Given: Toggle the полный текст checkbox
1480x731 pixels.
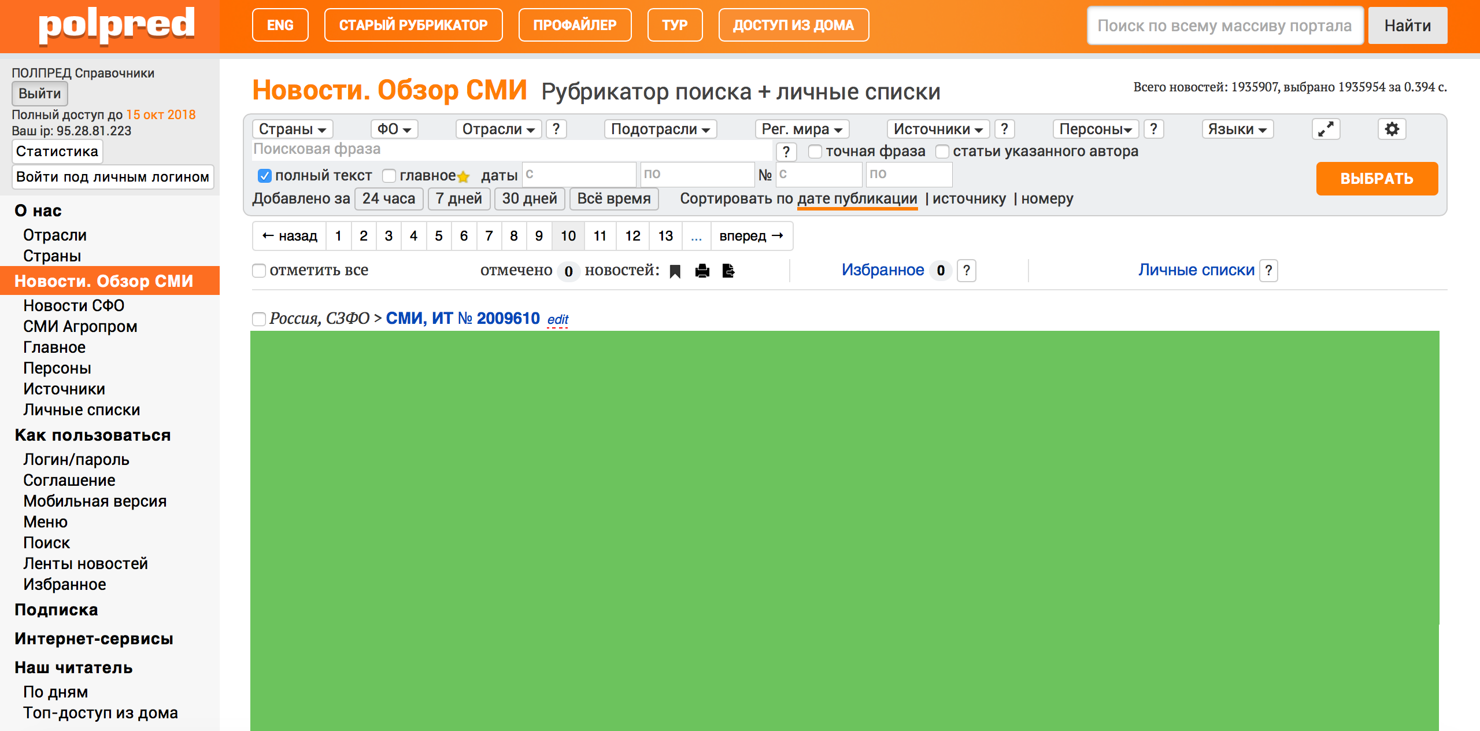Looking at the screenshot, I should (x=264, y=176).
